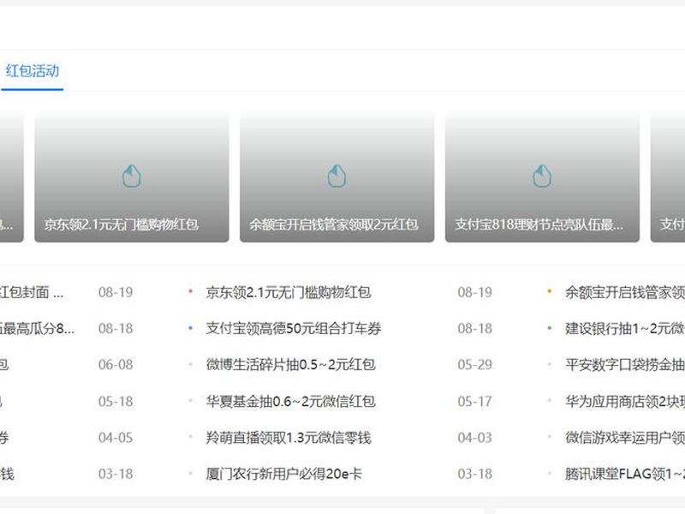Open the 支付宝818理财节点亮队伍 card
The width and height of the screenshot is (685, 514).
point(542,177)
